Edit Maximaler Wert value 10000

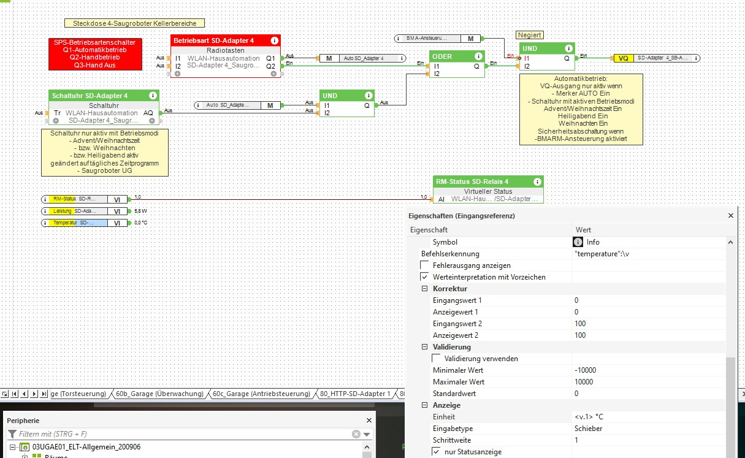pos(649,382)
